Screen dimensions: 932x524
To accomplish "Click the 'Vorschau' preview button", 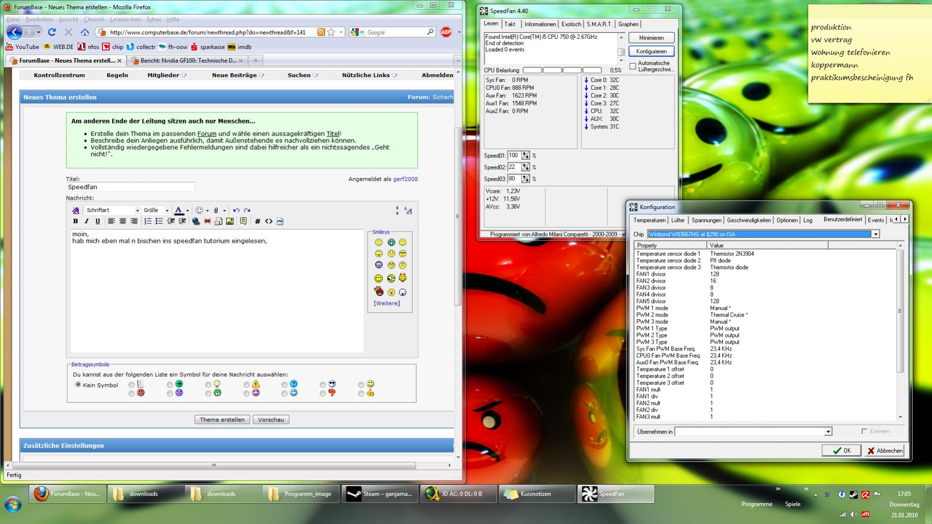I will tap(271, 420).
